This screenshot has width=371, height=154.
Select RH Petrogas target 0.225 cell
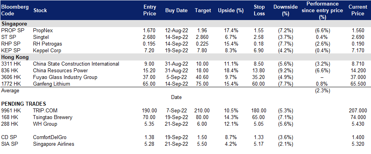coord(203,44)
